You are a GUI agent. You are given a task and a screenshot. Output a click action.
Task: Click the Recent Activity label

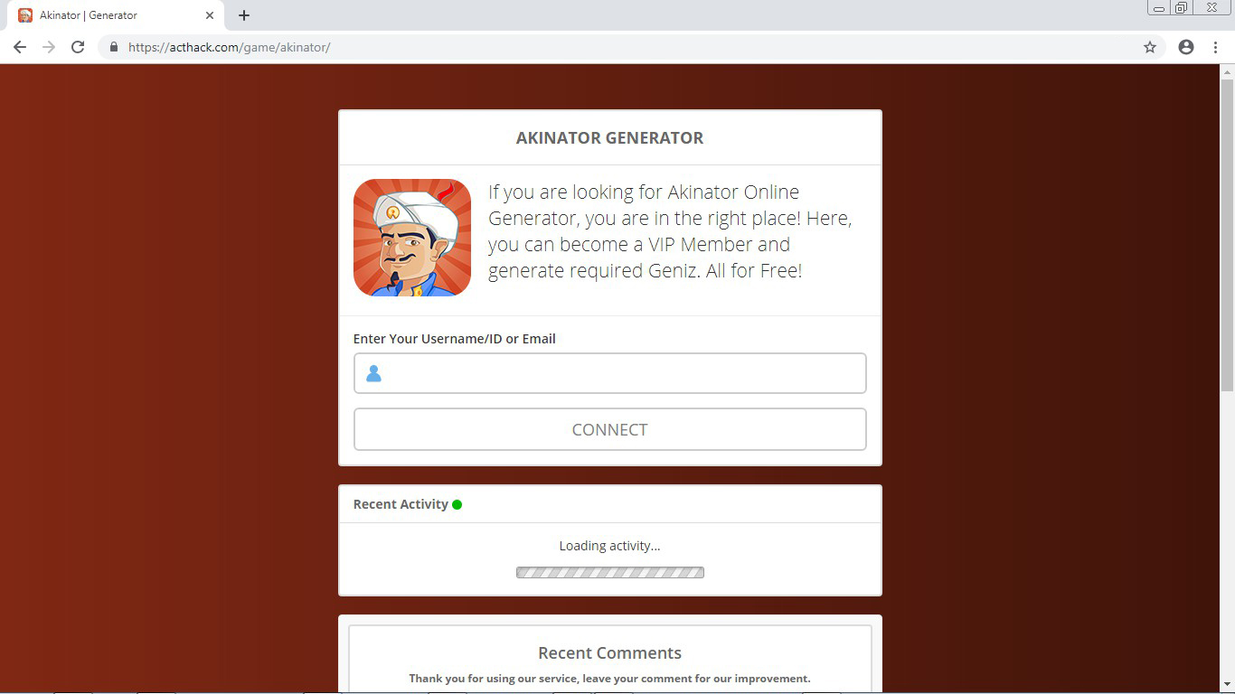tap(401, 504)
